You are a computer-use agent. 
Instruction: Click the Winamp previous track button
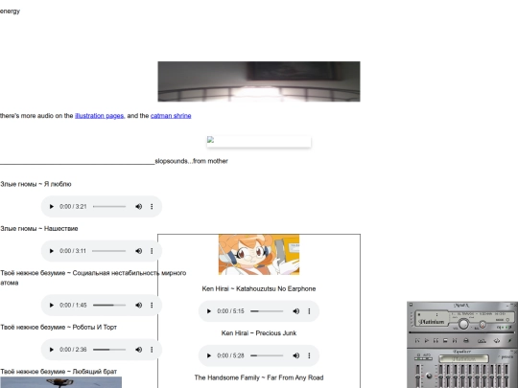(x=417, y=340)
